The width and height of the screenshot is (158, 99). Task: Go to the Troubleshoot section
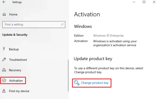point(18,60)
